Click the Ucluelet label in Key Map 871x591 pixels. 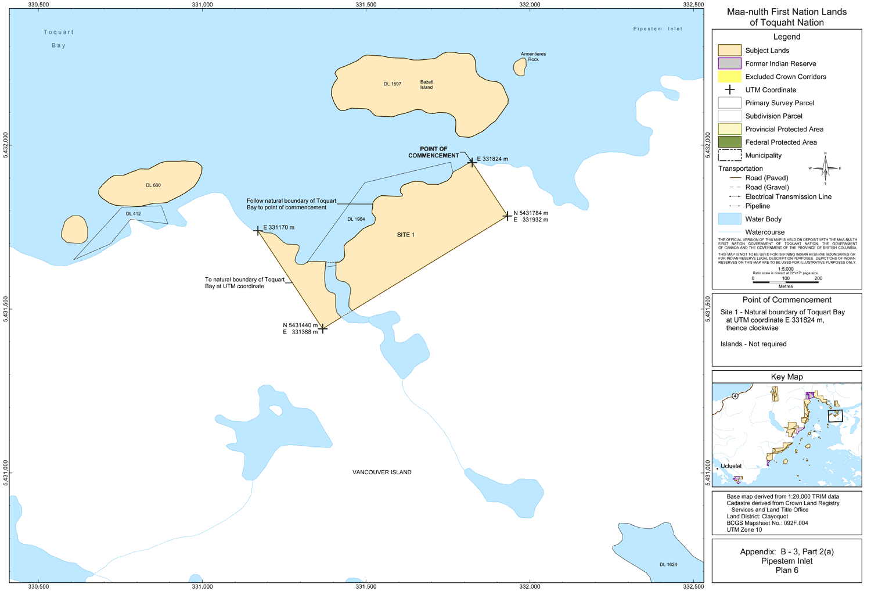click(731, 466)
